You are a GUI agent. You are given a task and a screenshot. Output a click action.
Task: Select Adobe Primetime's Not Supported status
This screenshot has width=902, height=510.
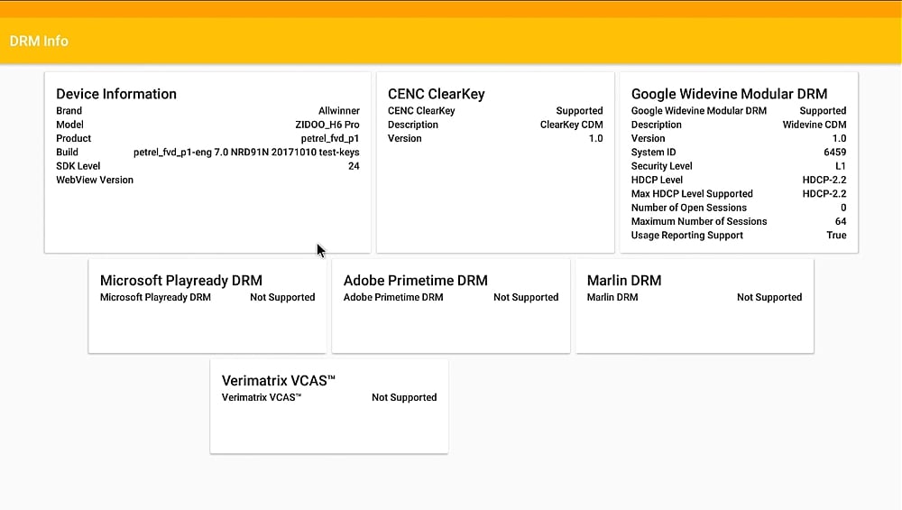coord(526,297)
